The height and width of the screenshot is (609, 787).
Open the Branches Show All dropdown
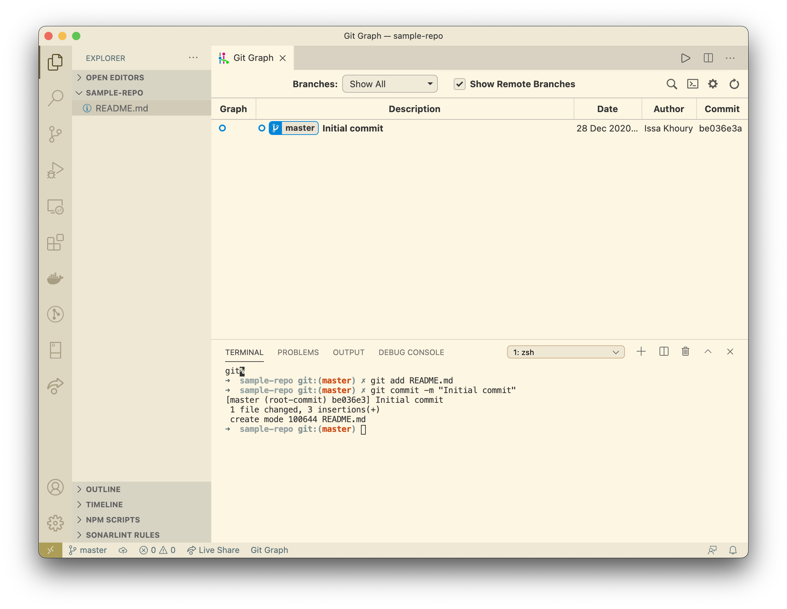tap(390, 84)
